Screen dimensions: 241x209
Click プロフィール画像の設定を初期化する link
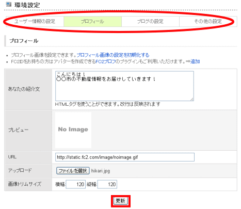click(x=113, y=55)
